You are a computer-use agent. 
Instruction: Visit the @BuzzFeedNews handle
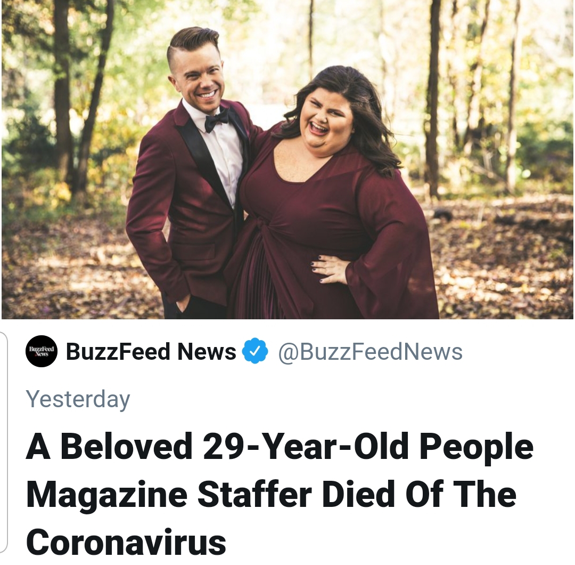[371, 352]
